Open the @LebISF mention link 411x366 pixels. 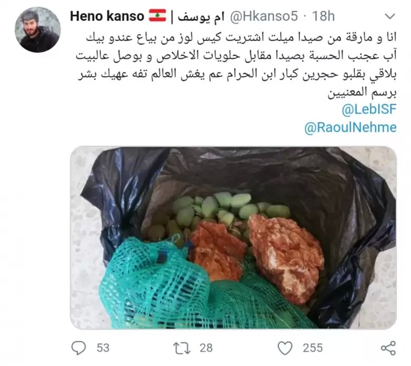pyautogui.click(x=369, y=109)
